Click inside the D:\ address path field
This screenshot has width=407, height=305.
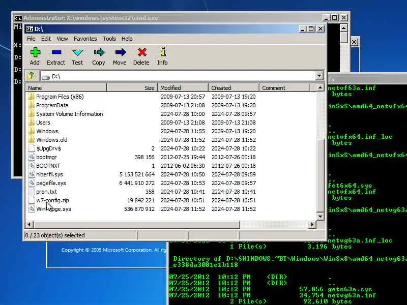[178, 76]
